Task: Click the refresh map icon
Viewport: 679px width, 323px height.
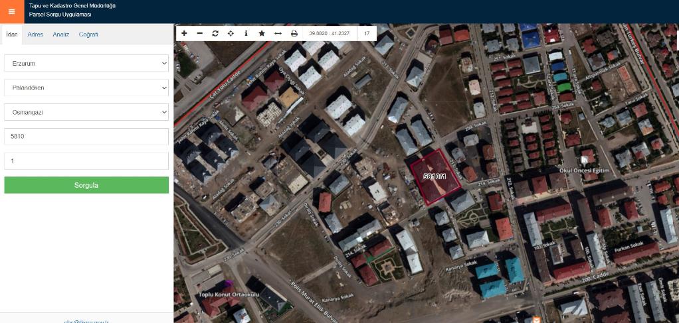Action: (215, 33)
